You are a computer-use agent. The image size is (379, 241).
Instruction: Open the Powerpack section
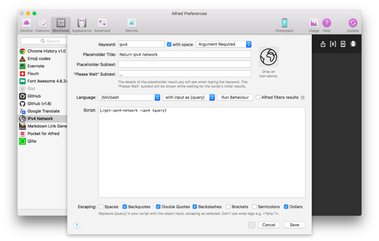click(284, 26)
